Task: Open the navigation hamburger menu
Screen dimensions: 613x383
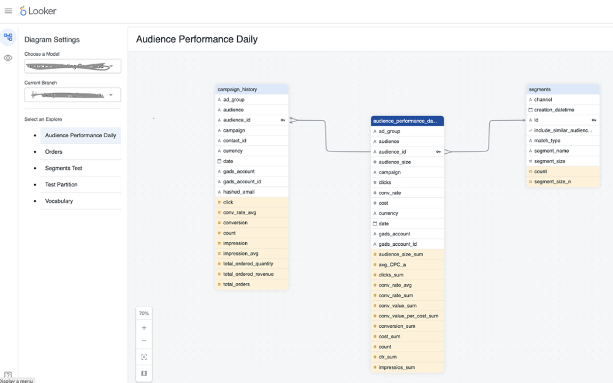Action: point(9,10)
